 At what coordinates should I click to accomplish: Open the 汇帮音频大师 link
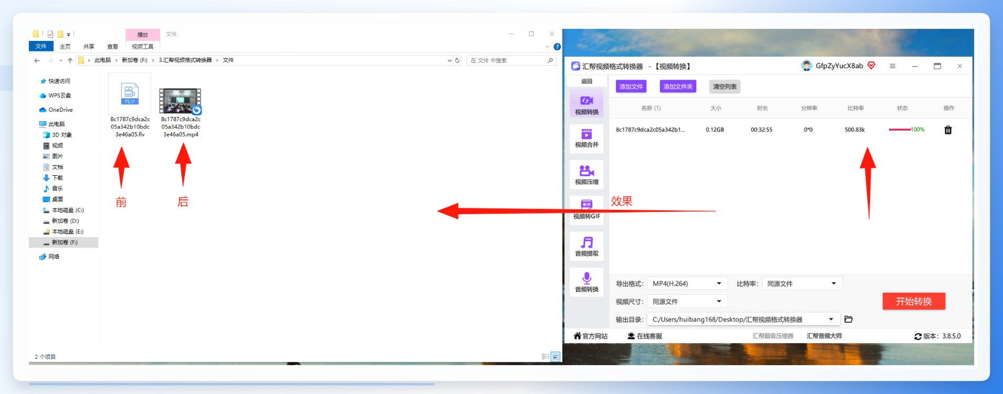pos(824,336)
